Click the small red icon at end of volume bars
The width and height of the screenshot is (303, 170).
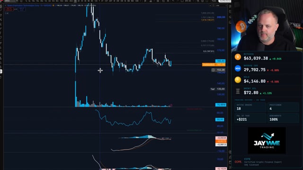point(171,105)
